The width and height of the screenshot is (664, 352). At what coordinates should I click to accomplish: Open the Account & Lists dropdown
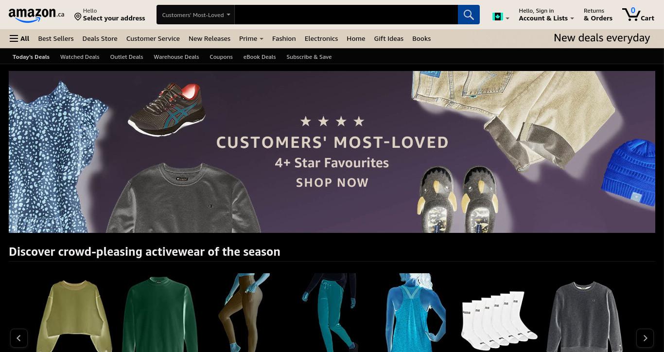pos(546,15)
